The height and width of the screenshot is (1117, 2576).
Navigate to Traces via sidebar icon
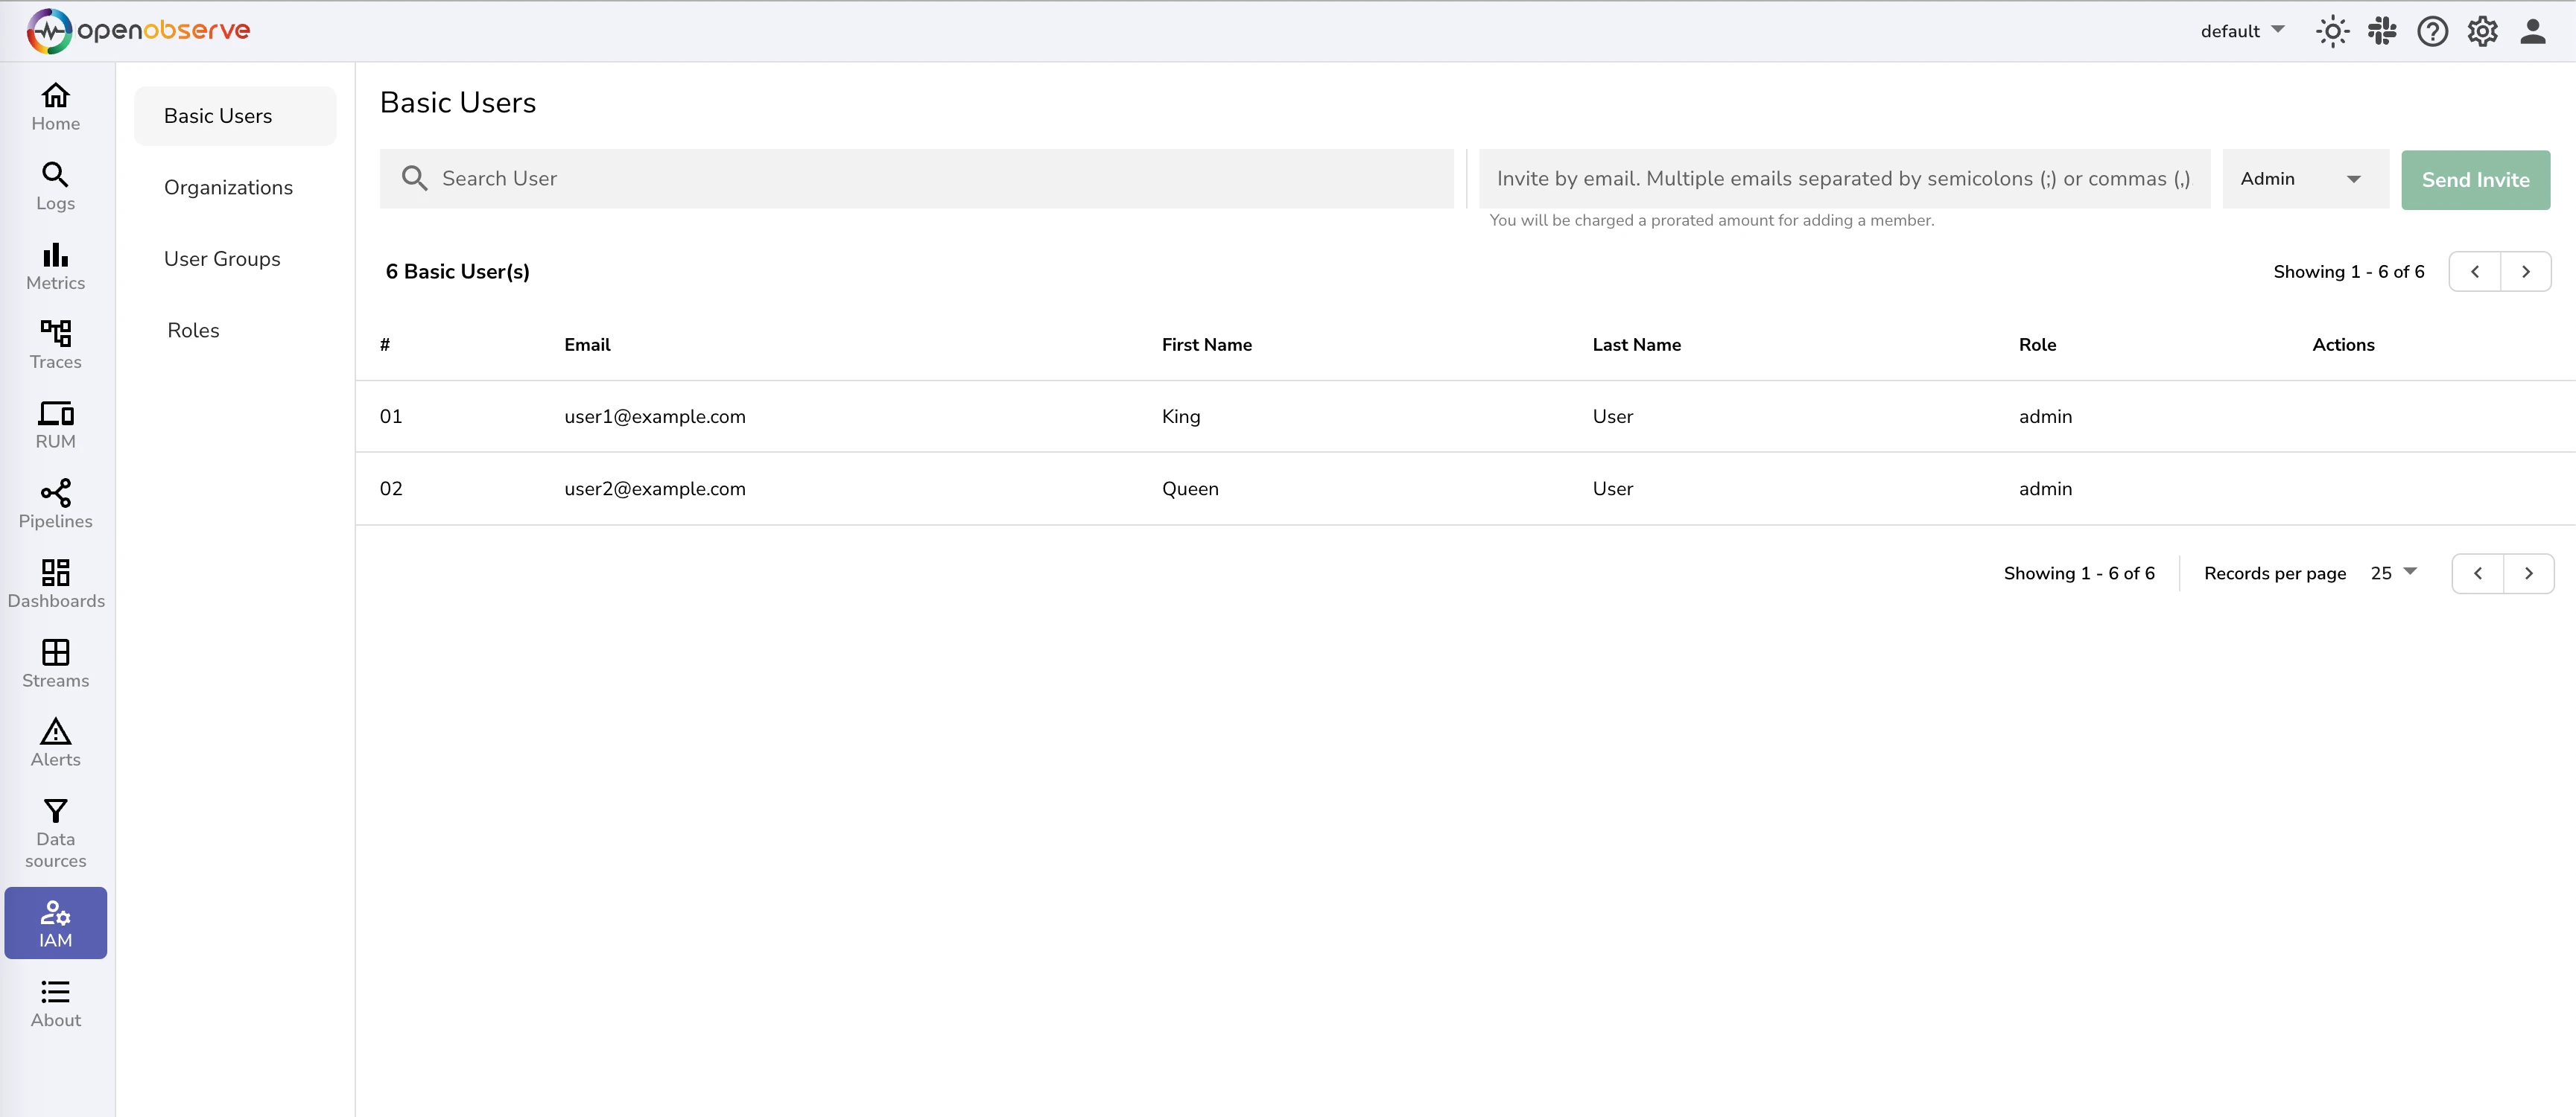tap(55, 343)
